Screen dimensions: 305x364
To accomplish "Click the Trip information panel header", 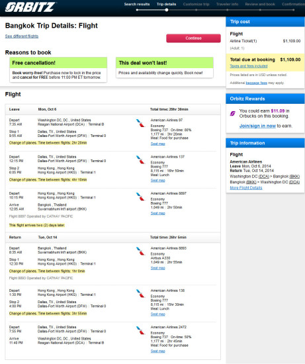I will click(265, 143).
